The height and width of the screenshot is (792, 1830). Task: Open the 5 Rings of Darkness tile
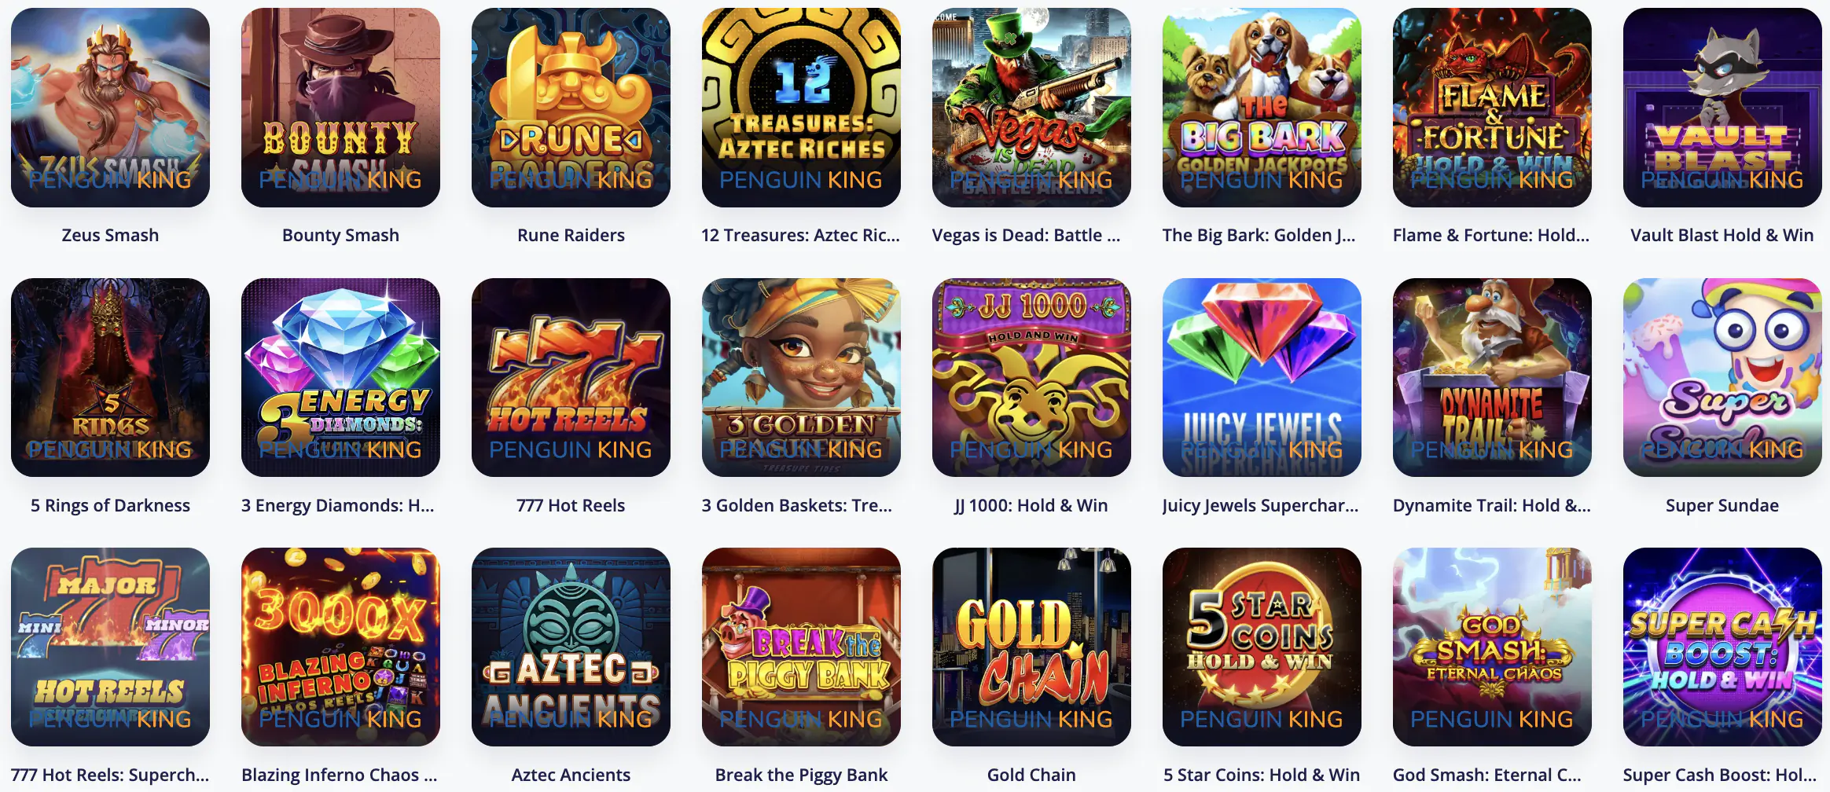(110, 377)
